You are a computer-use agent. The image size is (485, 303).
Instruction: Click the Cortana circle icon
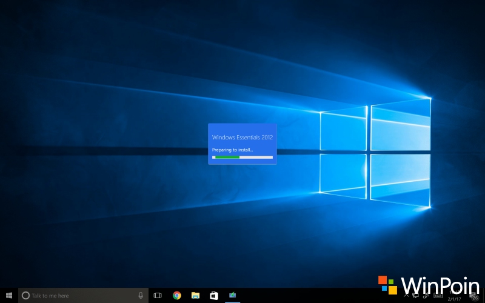tap(25, 296)
